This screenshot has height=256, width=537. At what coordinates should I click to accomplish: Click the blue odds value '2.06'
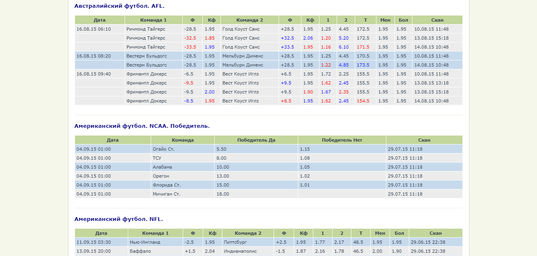click(x=308, y=38)
